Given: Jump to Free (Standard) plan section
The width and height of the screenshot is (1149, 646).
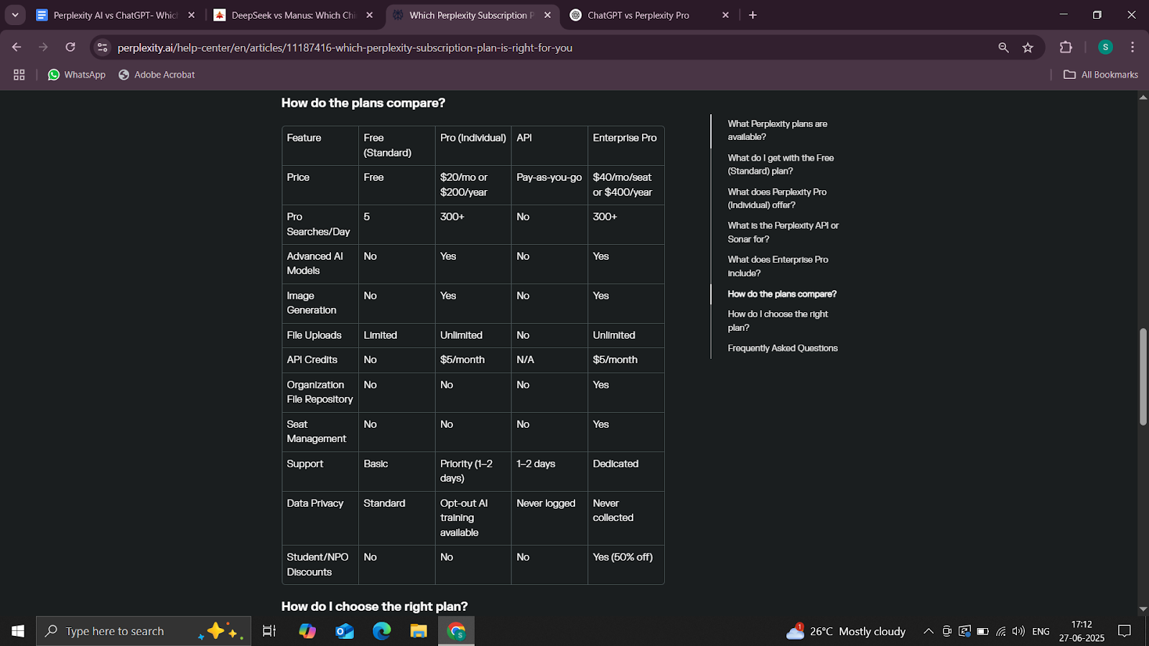Looking at the screenshot, I should point(781,164).
